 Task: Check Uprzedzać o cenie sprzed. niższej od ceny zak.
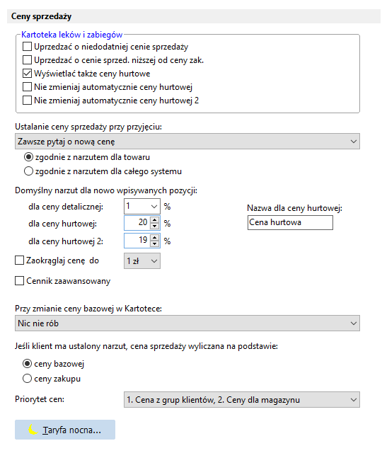click(x=27, y=60)
